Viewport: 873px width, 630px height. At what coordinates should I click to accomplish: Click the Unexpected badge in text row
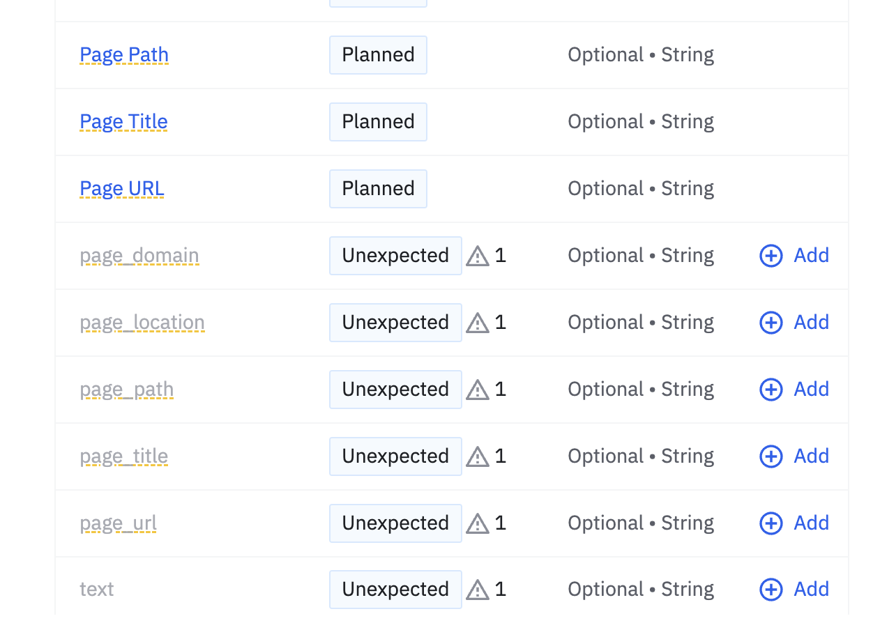point(395,590)
